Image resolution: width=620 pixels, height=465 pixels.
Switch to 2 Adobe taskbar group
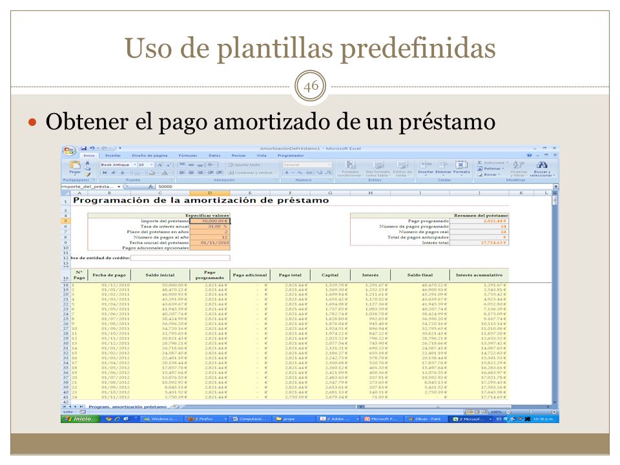[x=339, y=418]
